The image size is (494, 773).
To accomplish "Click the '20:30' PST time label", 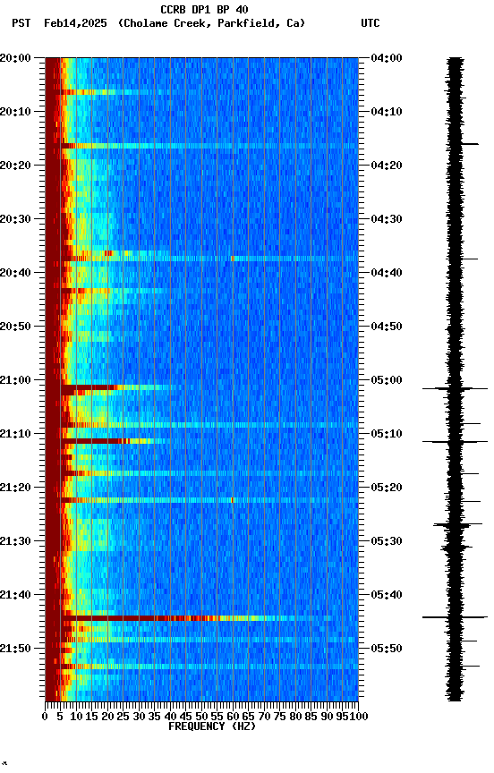I will pos(15,219).
